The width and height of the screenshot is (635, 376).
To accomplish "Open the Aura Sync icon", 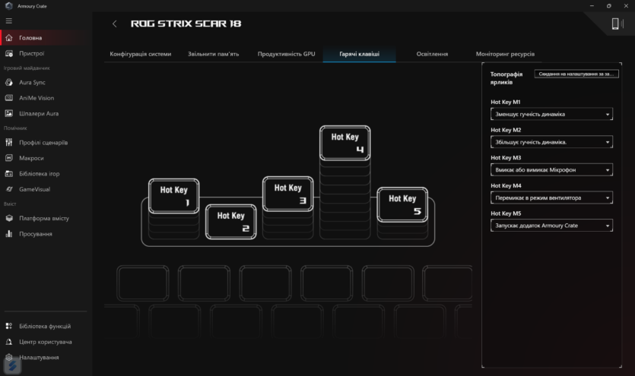I will click(x=9, y=83).
